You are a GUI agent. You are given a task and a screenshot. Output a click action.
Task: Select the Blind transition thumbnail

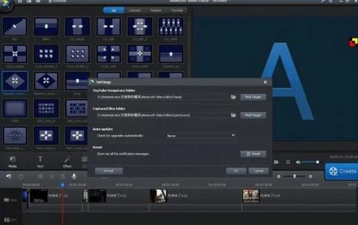click(46, 26)
